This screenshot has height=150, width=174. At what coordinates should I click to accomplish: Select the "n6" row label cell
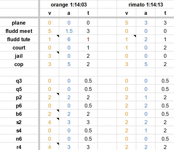[19, 139]
